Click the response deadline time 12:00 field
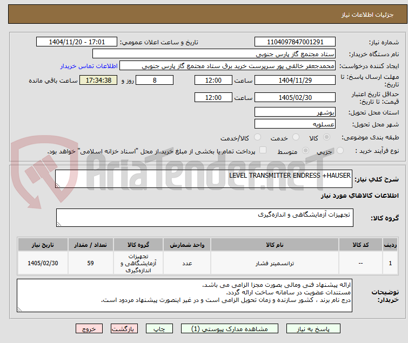 (213, 80)
